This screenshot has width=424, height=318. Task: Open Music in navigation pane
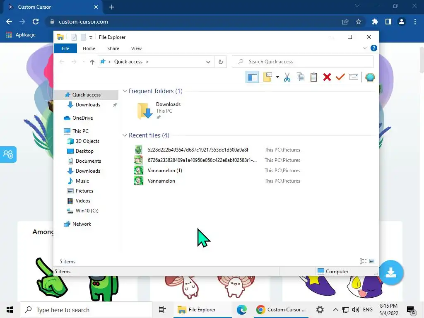click(x=82, y=181)
